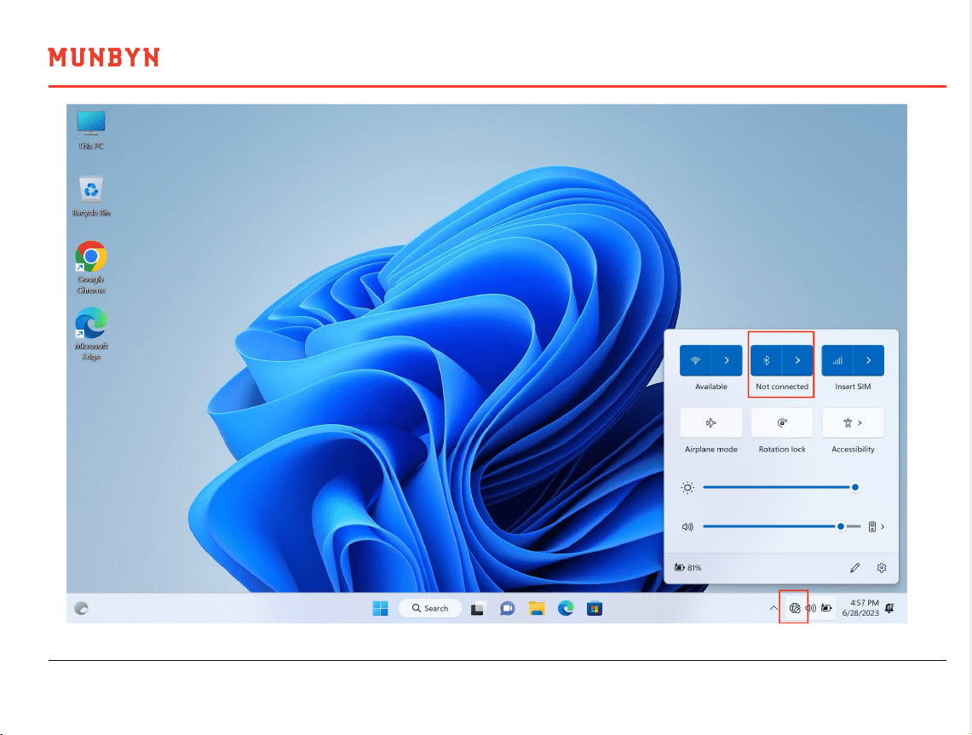Click the network globe tray icon

795,608
